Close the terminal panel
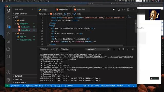 click(x=133, y=49)
